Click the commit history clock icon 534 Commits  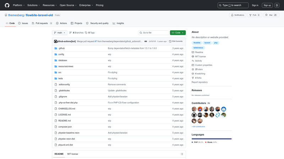pos(175,41)
